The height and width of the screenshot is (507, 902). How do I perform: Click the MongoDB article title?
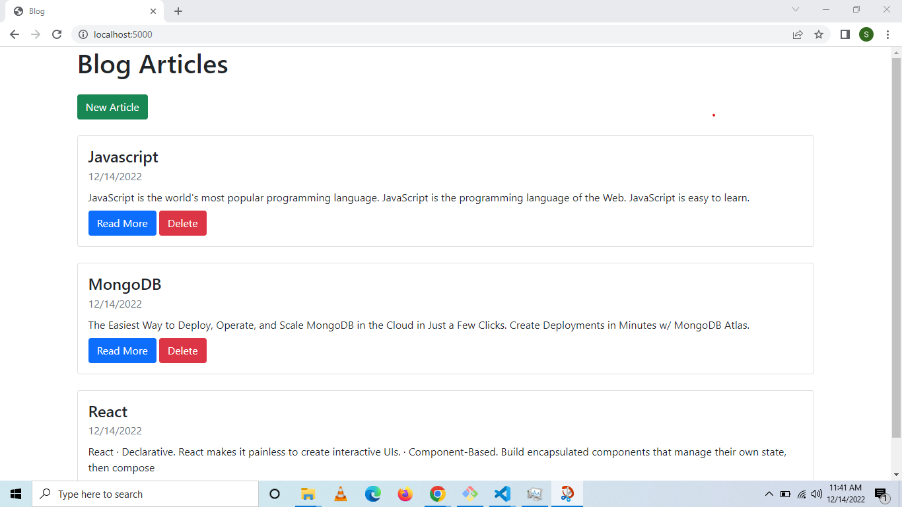click(x=125, y=285)
